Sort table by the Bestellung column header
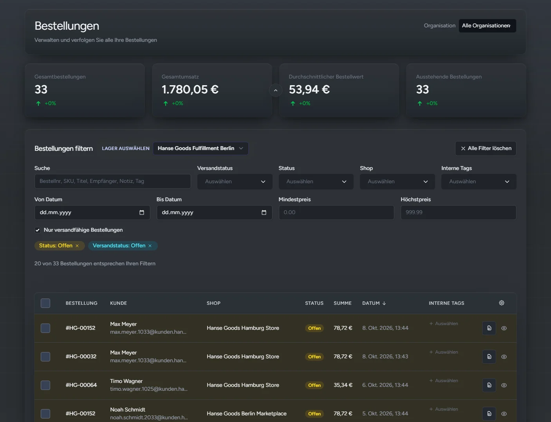This screenshot has width=551, height=422. point(81,303)
